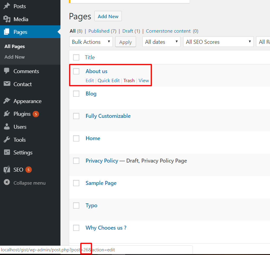Click Quick Edit under About us
The image size is (270, 255).
tap(109, 81)
